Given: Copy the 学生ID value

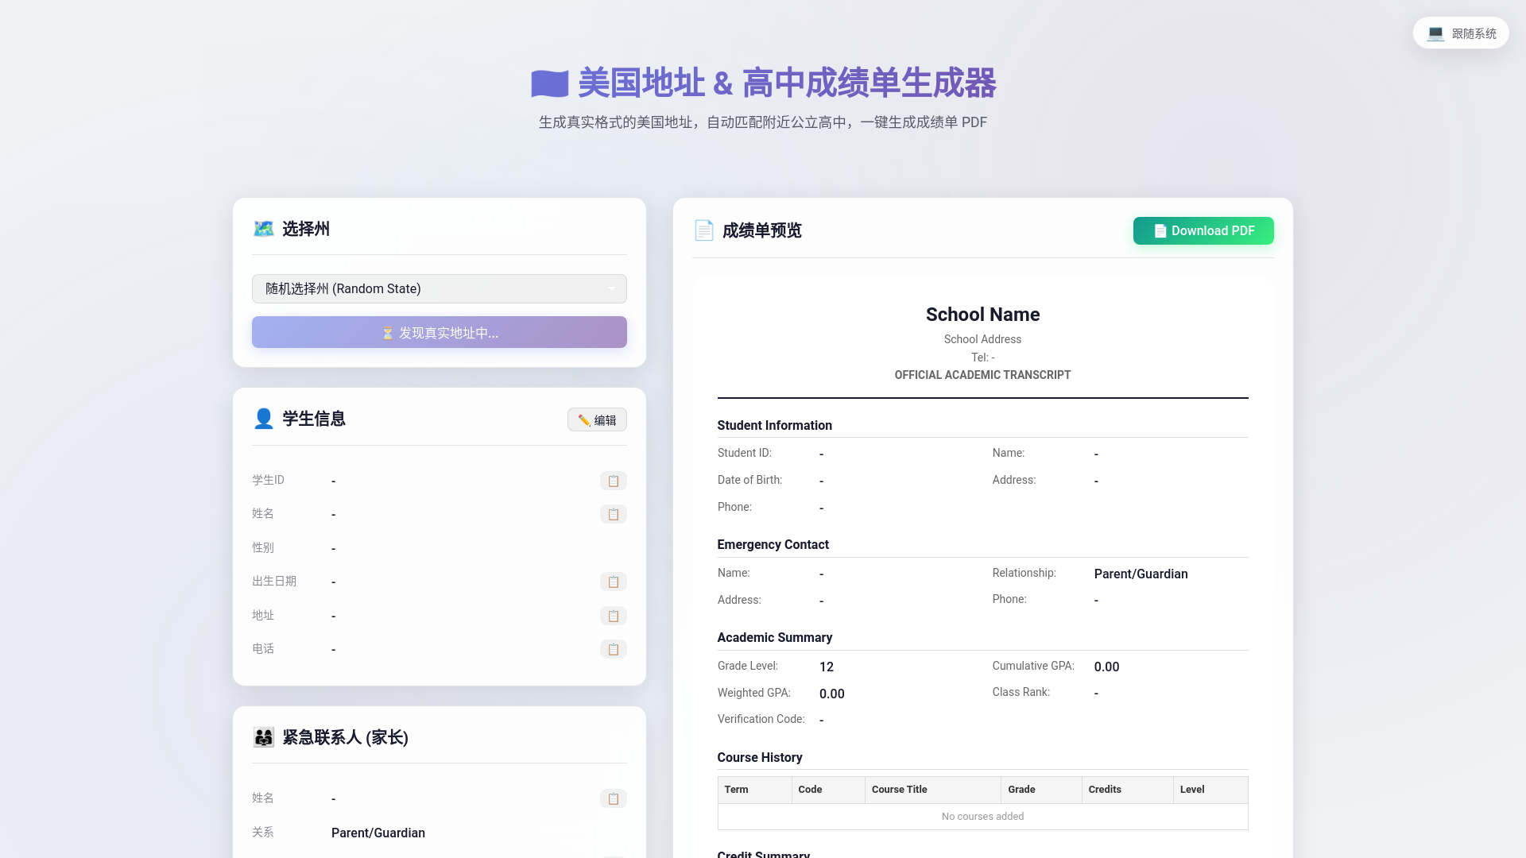Looking at the screenshot, I should click(x=613, y=481).
